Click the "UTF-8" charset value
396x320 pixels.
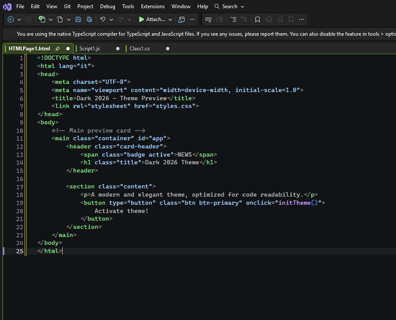pyautogui.click(x=114, y=82)
